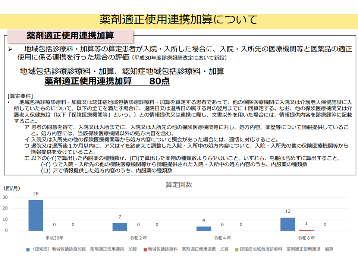Image resolution: width=358 pixels, height=268 pixels.
Task: Click the y-axis label 20
Action: (x=5, y=208)
